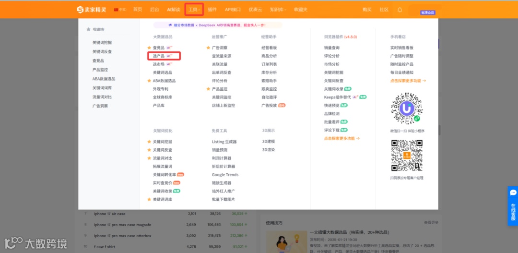
Task: Open API接口 in the top navigation
Action: click(x=233, y=10)
